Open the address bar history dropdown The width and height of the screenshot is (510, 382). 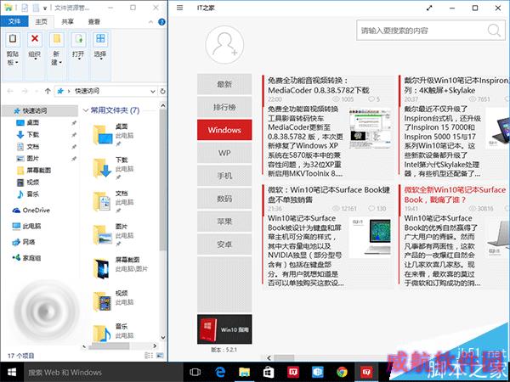pyautogui.click(x=152, y=92)
